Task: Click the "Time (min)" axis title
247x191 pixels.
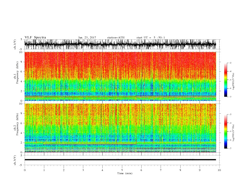Action: coord(125,173)
